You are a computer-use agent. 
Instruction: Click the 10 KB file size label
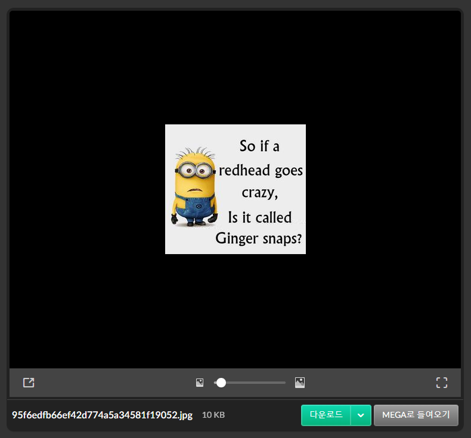pyautogui.click(x=213, y=415)
